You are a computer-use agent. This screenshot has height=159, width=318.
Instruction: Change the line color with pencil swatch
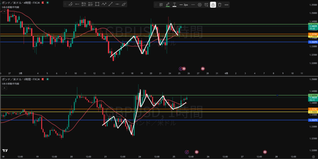coord(168,5)
